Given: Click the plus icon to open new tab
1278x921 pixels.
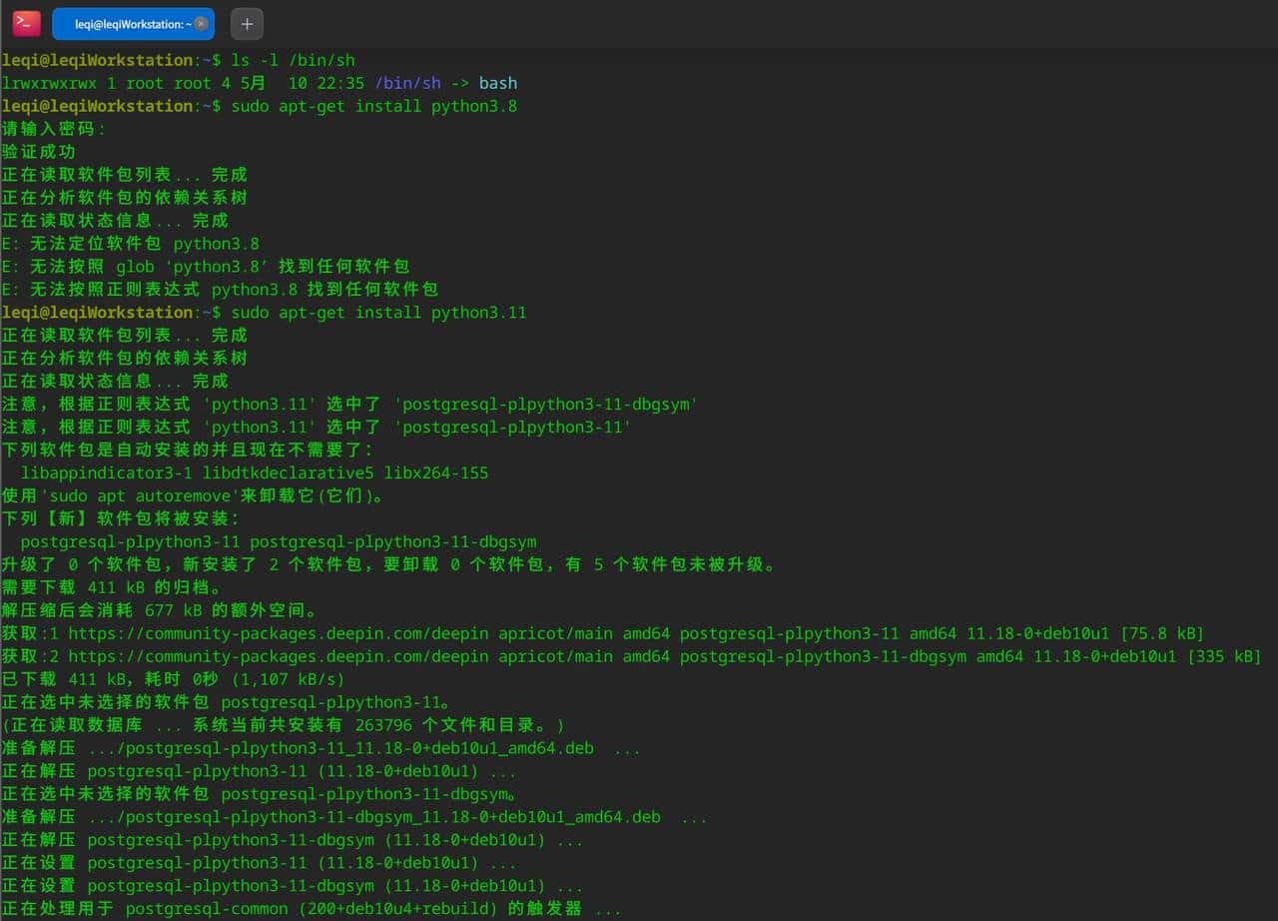Looking at the screenshot, I should click(247, 24).
